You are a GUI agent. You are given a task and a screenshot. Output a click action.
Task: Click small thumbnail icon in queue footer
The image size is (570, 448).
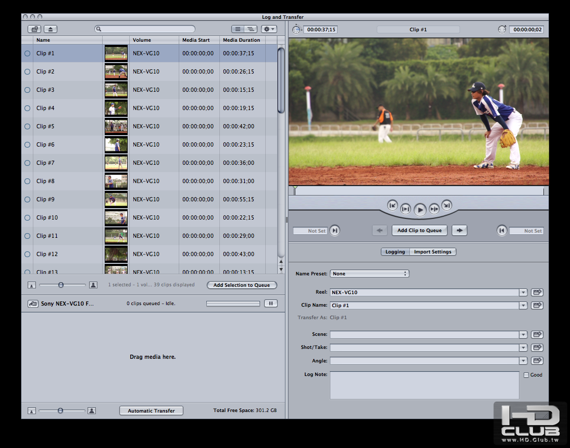tap(32, 411)
